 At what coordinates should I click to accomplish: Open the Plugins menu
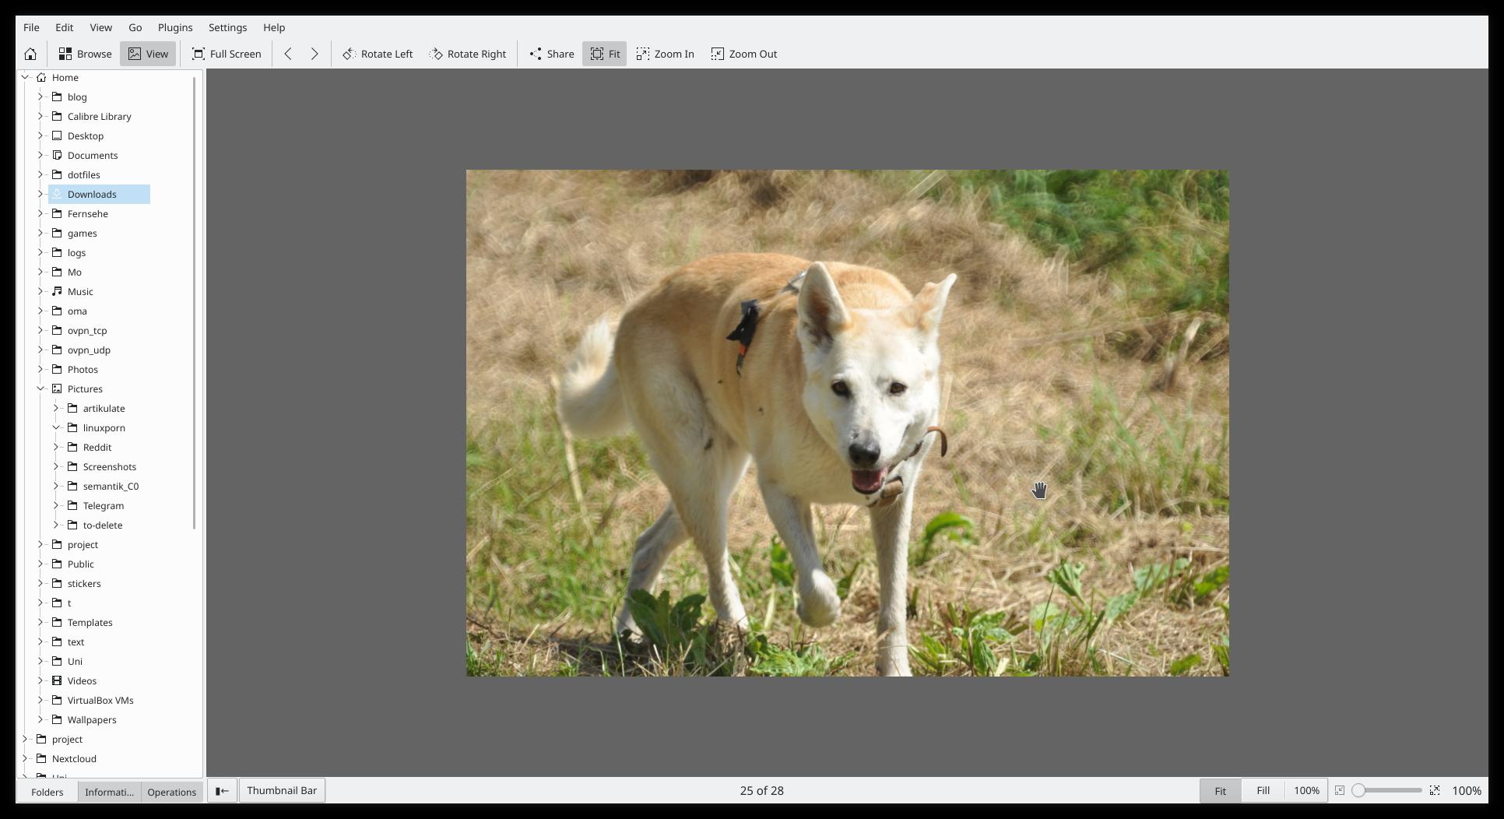(175, 27)
